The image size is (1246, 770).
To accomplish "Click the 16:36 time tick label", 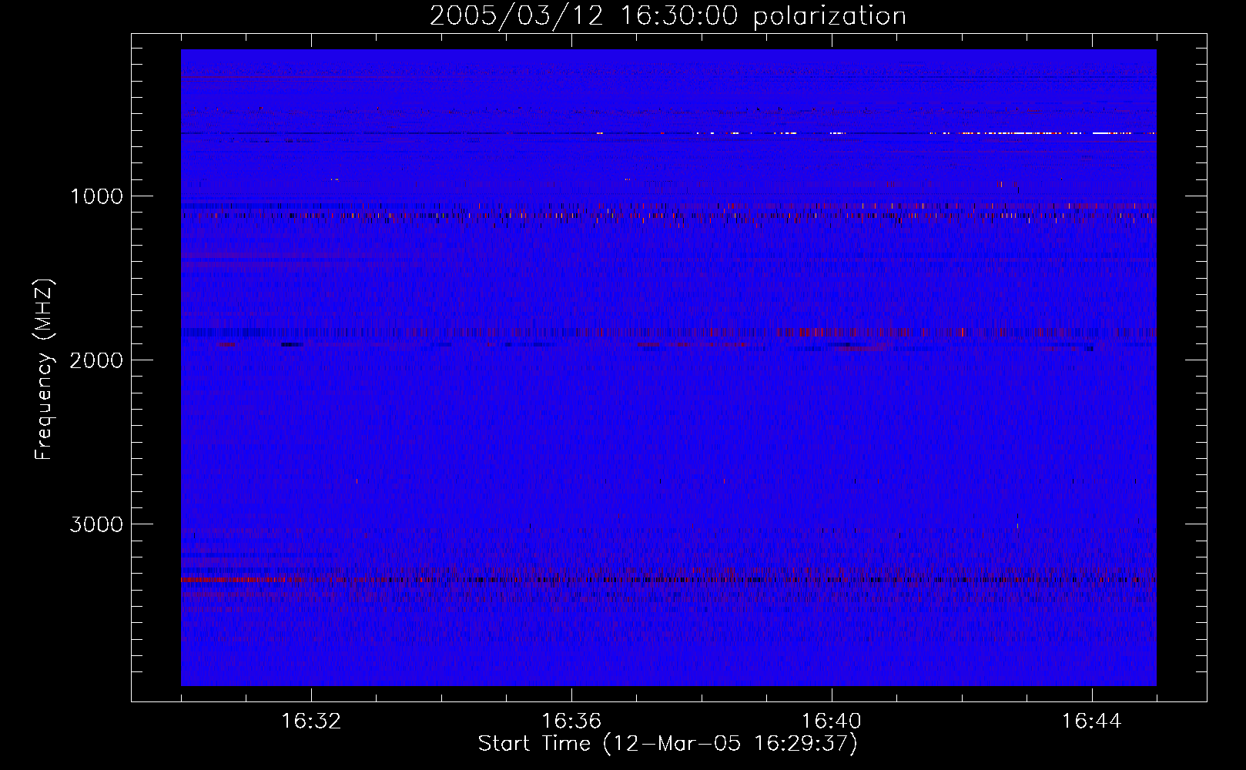I will [571, 721].
